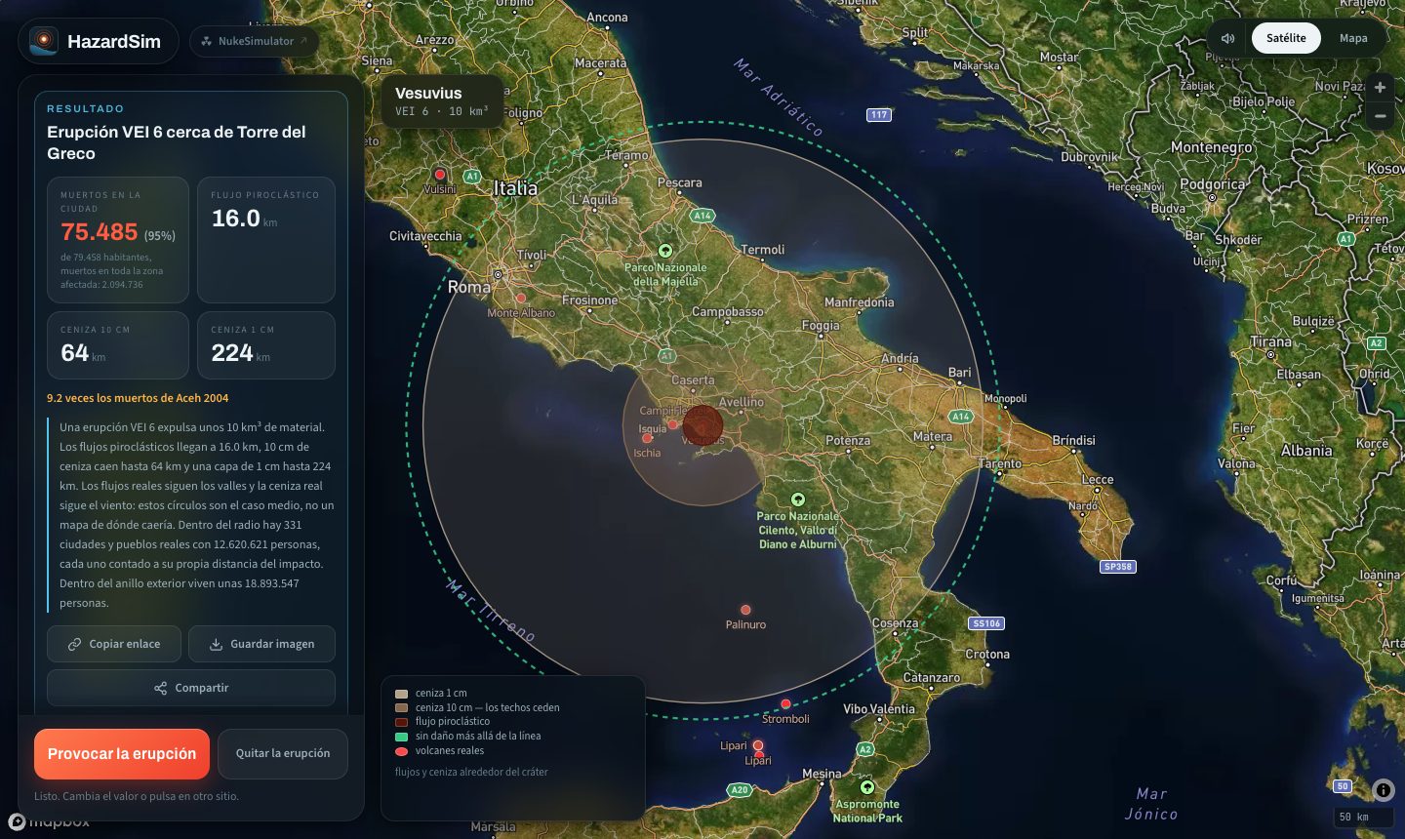Click the ceniza 1 cm legend swatch
This screenshot has width=1405, height=839.
pyautogui.click(x=401, y=694)
